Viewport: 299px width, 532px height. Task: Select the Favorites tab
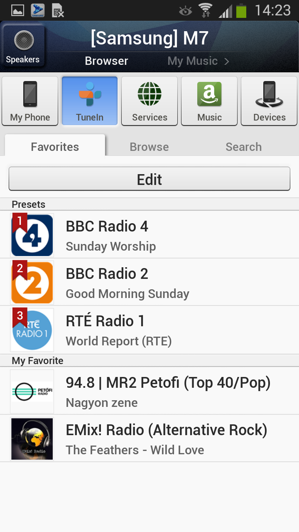tap(55, 147)
